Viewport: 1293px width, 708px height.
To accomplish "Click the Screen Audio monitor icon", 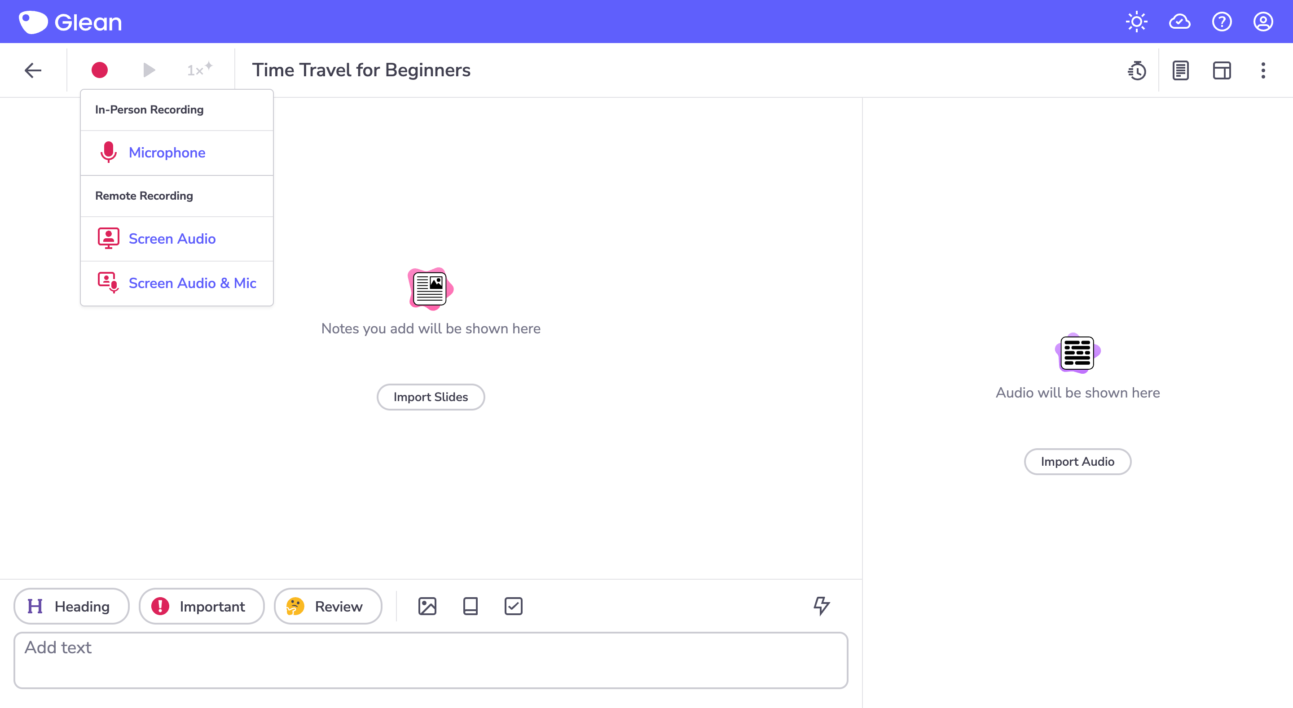I will tap(108, 238).
